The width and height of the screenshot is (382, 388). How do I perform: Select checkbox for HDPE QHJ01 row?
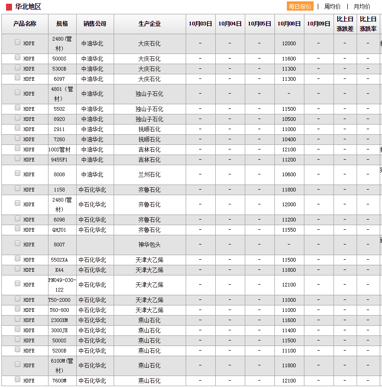[18, 228]
